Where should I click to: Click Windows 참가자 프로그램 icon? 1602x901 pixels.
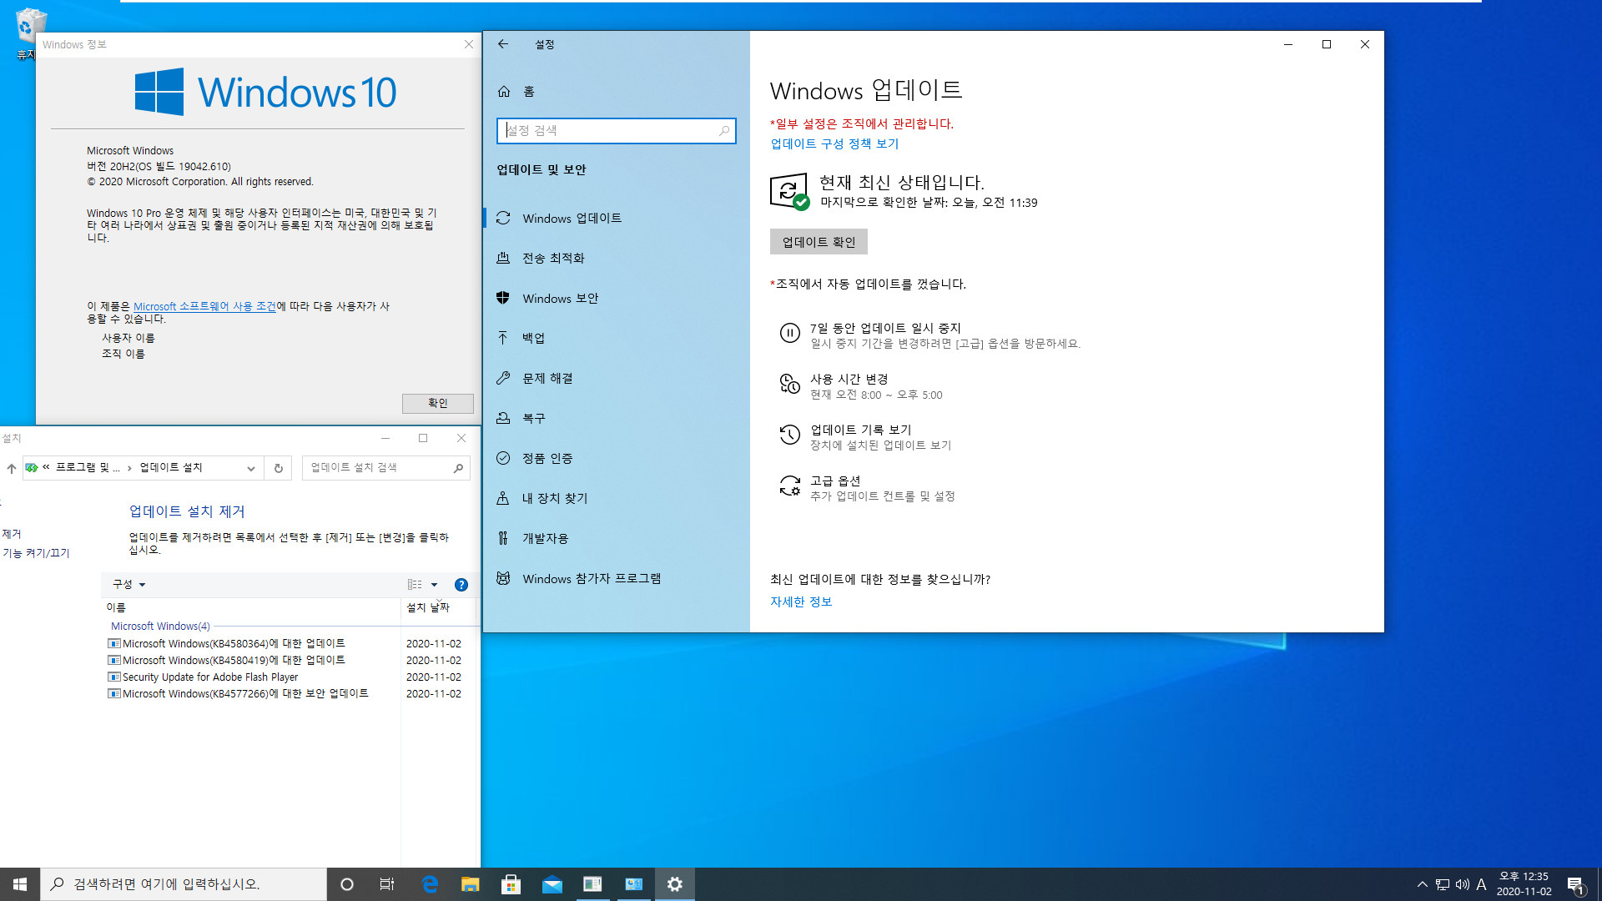click(x=503, y=578)
